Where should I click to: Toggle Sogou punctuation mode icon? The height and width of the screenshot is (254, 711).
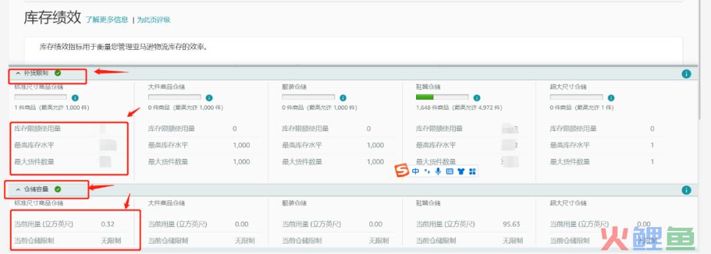(x=427, y=171)
